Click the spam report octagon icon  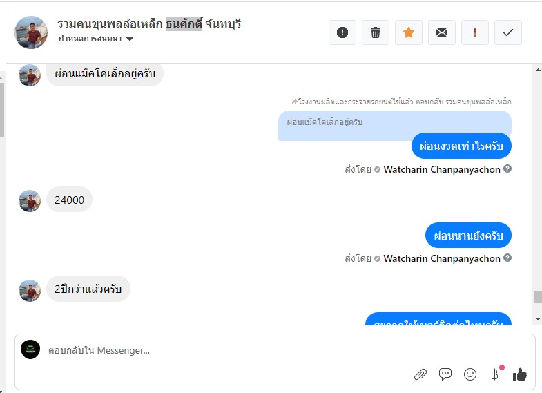point(342,32)
